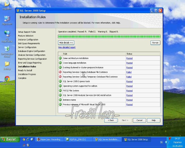Click the Help button
185x148 pixels.
click(x=154, y=120)
